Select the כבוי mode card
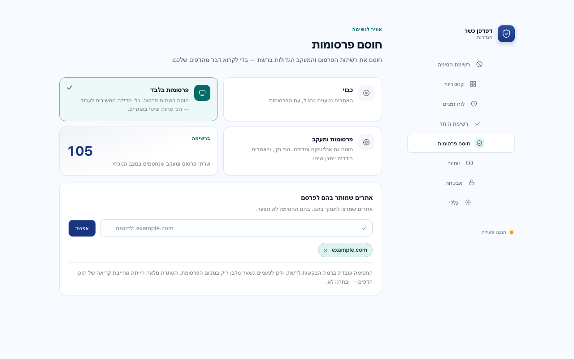Screen dimensions: 574x359 (303, 99)
